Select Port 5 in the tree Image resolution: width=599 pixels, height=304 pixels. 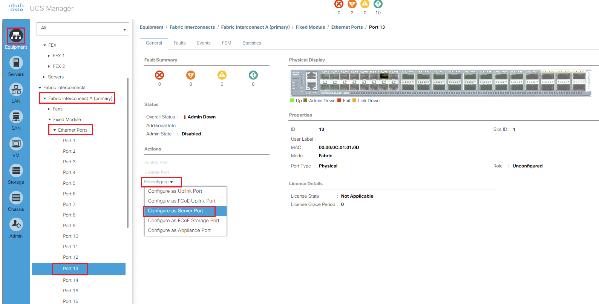coord(69,183)
